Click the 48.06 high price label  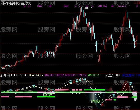coord(88,8)
